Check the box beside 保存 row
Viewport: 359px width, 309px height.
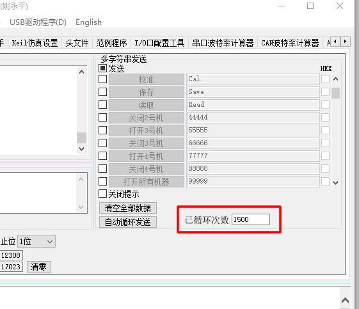click(102, 92)
